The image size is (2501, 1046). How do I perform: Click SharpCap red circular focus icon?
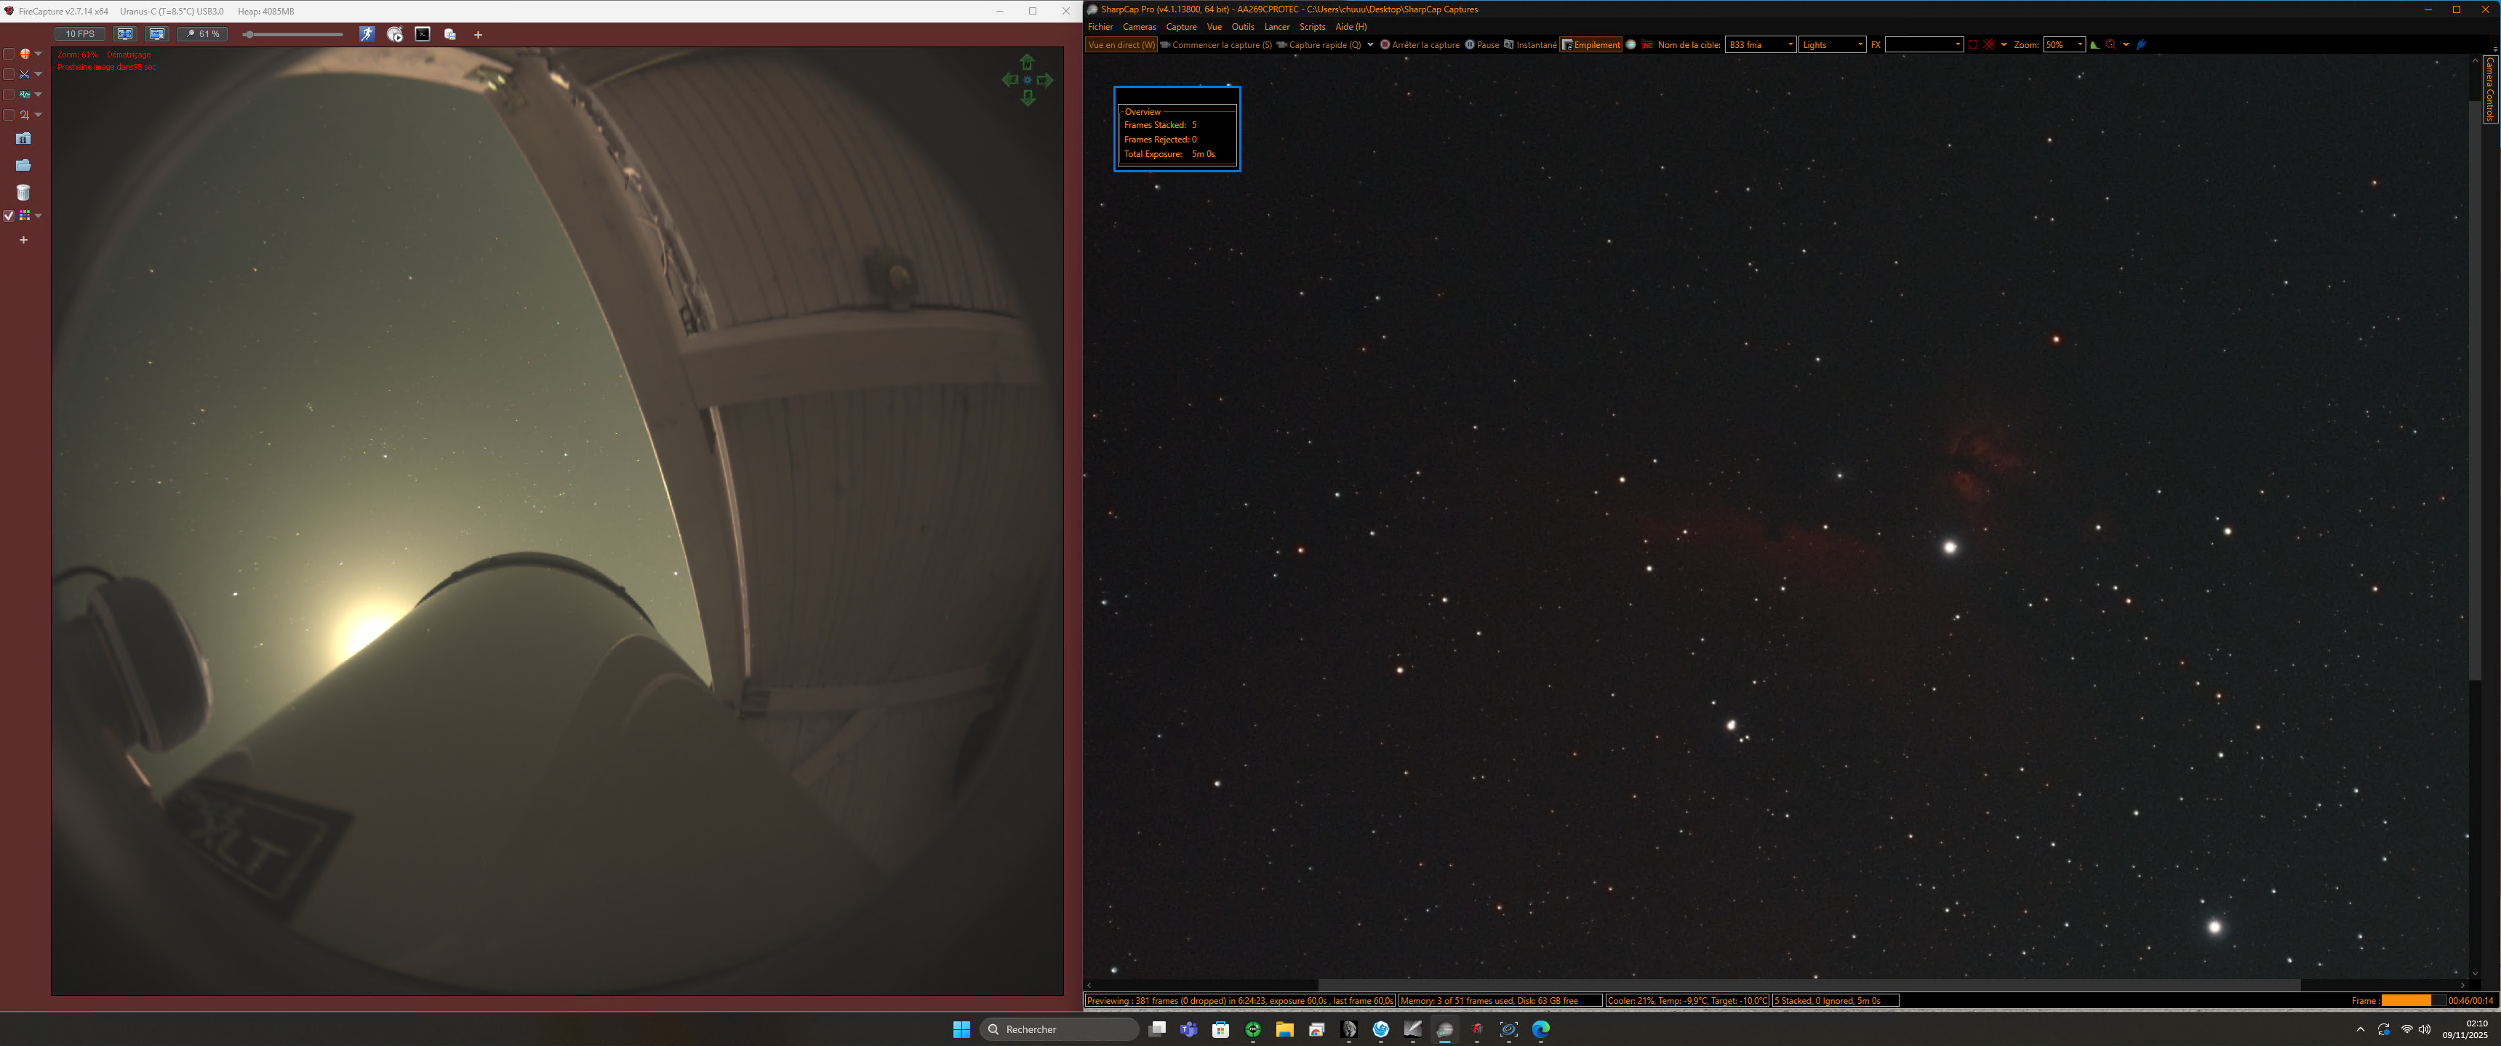pos(2110,44)
